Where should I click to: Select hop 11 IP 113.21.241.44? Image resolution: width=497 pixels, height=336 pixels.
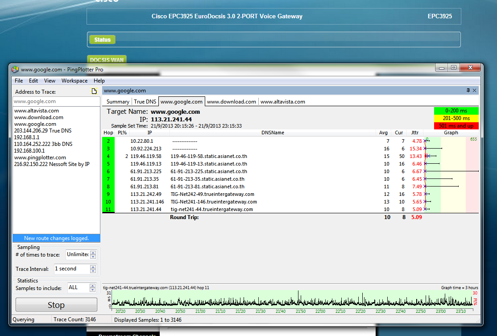click(x=146, y=209)
